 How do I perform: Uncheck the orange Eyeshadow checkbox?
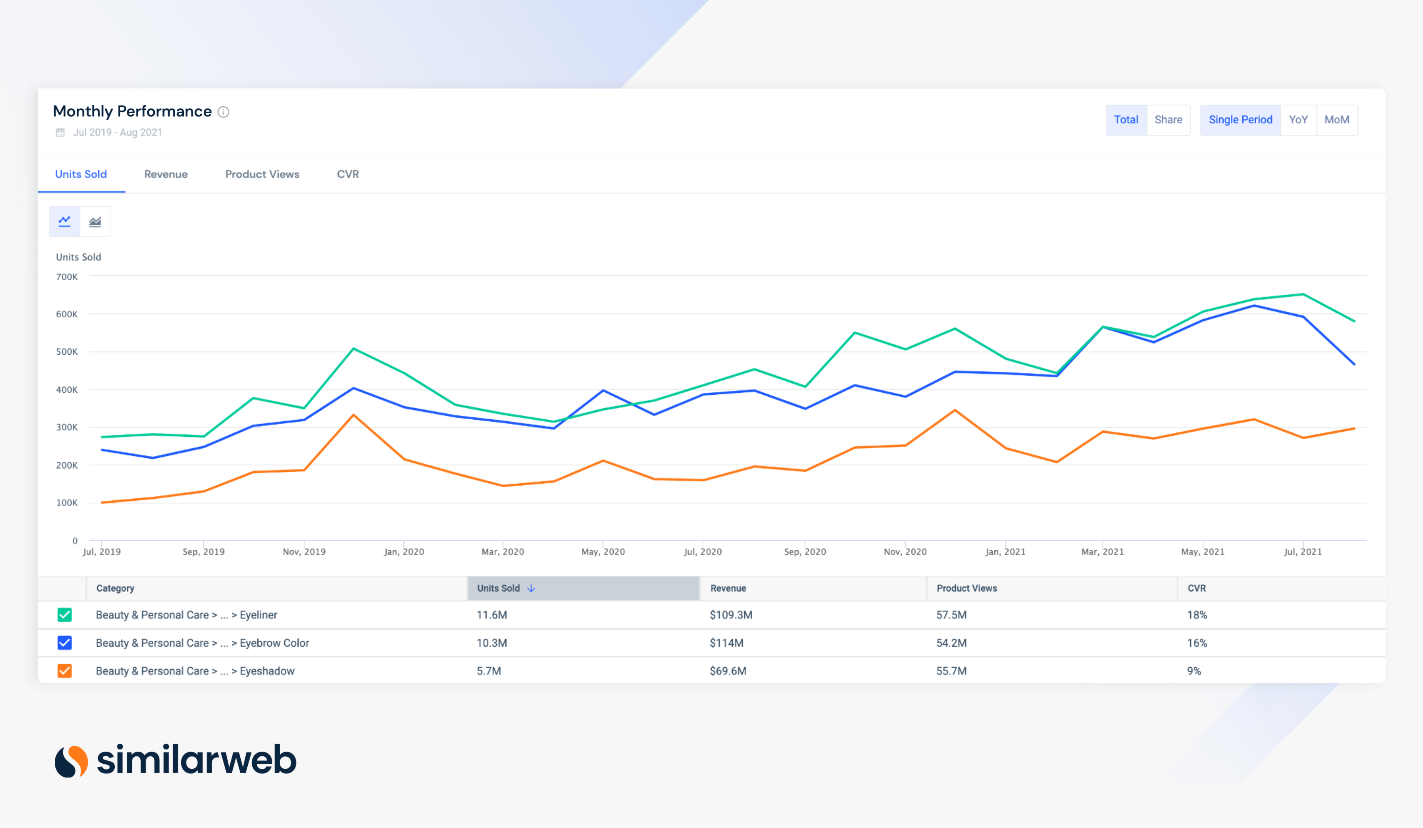point(65,670)
